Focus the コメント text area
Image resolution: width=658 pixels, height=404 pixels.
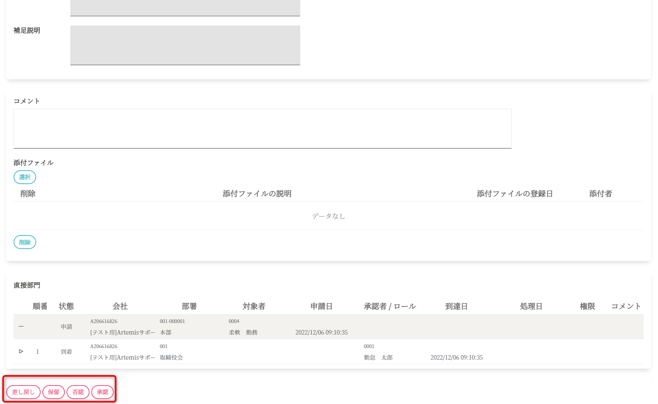click(262, 129)
